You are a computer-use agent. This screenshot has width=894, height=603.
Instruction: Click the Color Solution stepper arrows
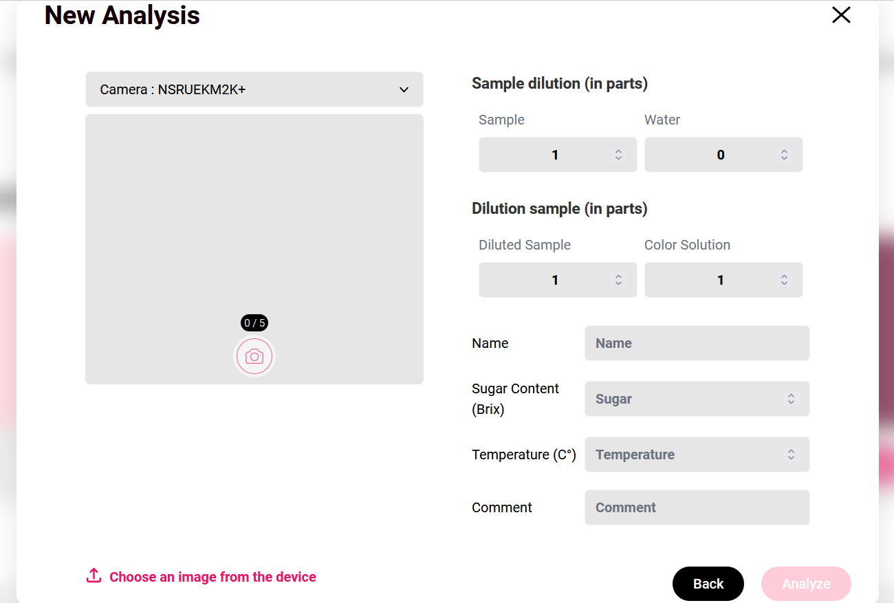coord(784,280)
